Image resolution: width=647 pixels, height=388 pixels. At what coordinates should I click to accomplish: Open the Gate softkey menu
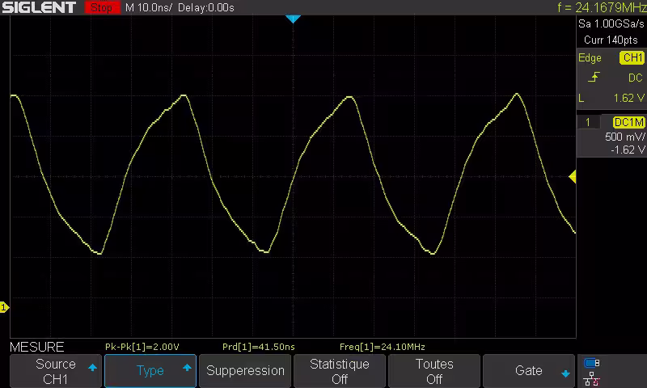point(529,371)
